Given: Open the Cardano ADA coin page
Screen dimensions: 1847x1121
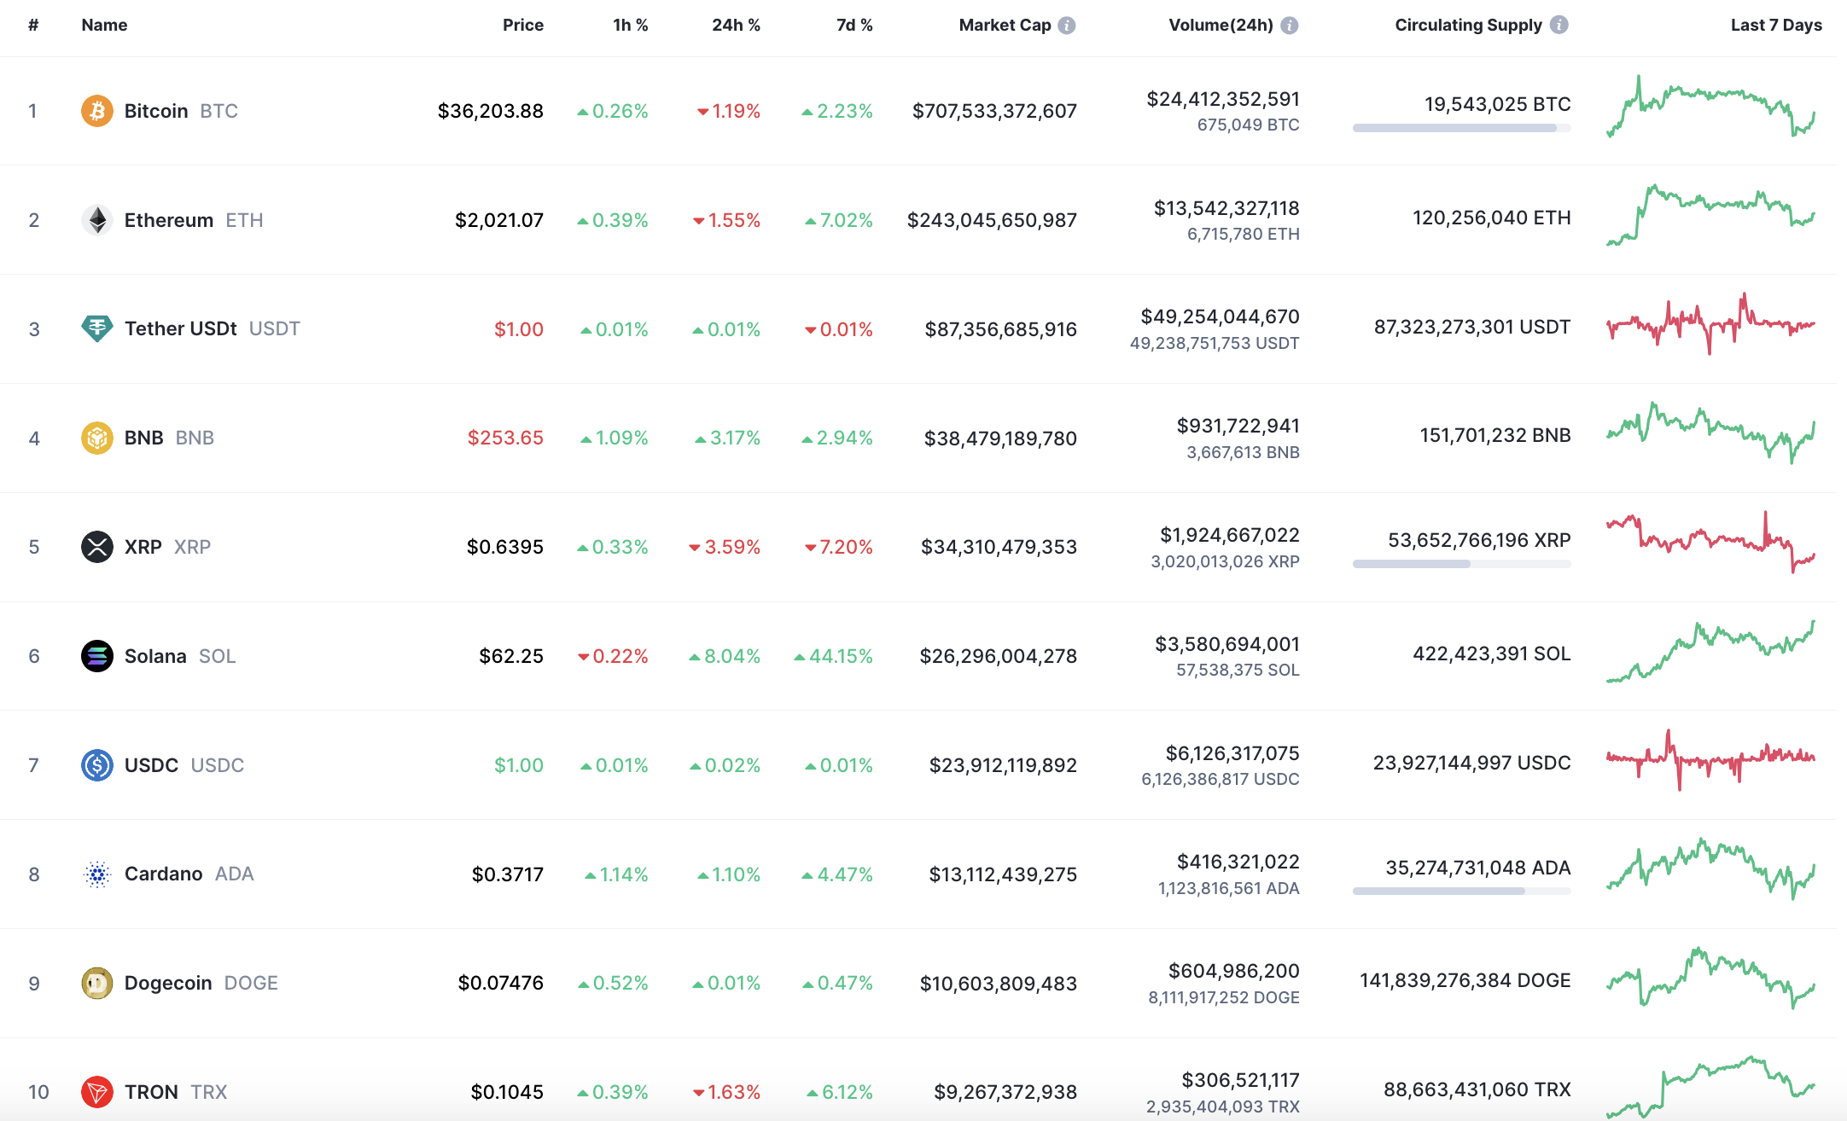Looking at the screenshot, I should coord(164,874).
